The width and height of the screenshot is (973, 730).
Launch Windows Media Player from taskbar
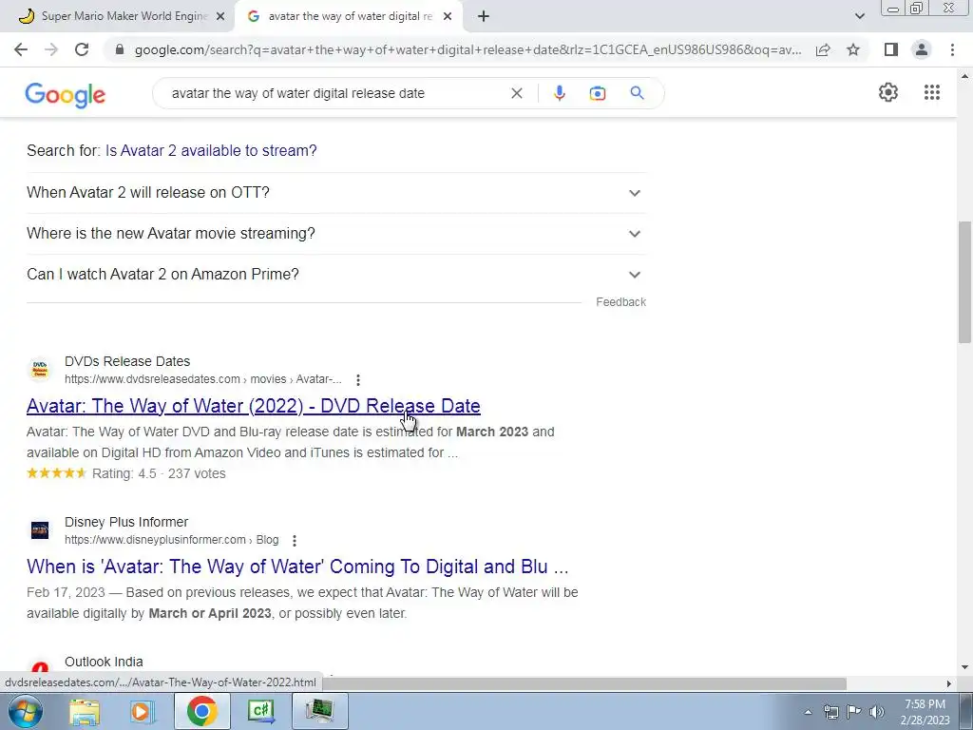click(x=142, y=711)
